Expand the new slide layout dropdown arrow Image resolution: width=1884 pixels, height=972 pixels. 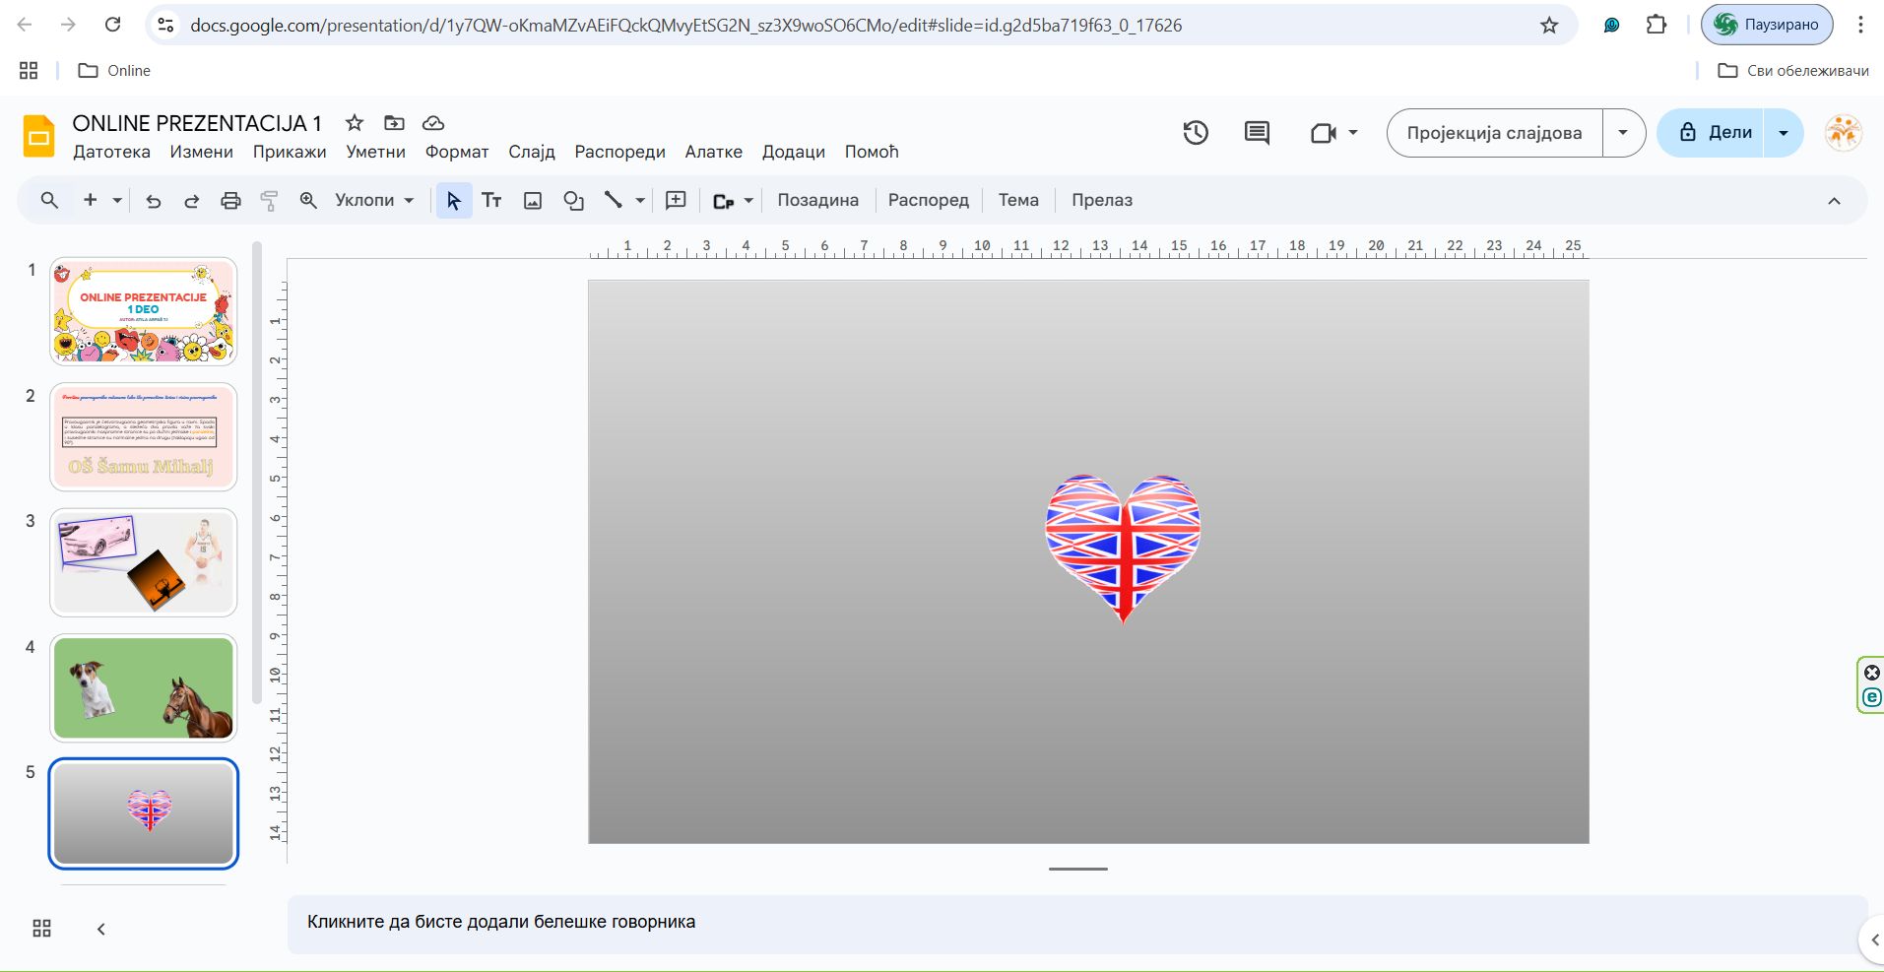(117, 201)
